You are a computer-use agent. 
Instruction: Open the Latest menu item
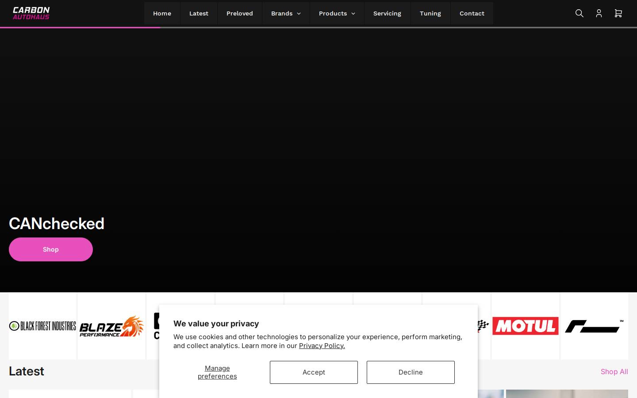(199, 13)
